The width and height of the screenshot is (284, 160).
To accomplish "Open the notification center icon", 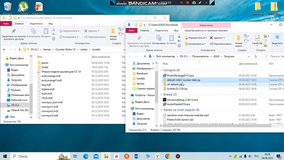I will tap(279, 156).
